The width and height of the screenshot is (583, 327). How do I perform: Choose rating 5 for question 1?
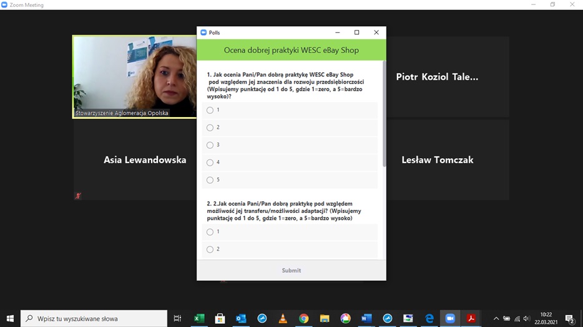[210, 180]
